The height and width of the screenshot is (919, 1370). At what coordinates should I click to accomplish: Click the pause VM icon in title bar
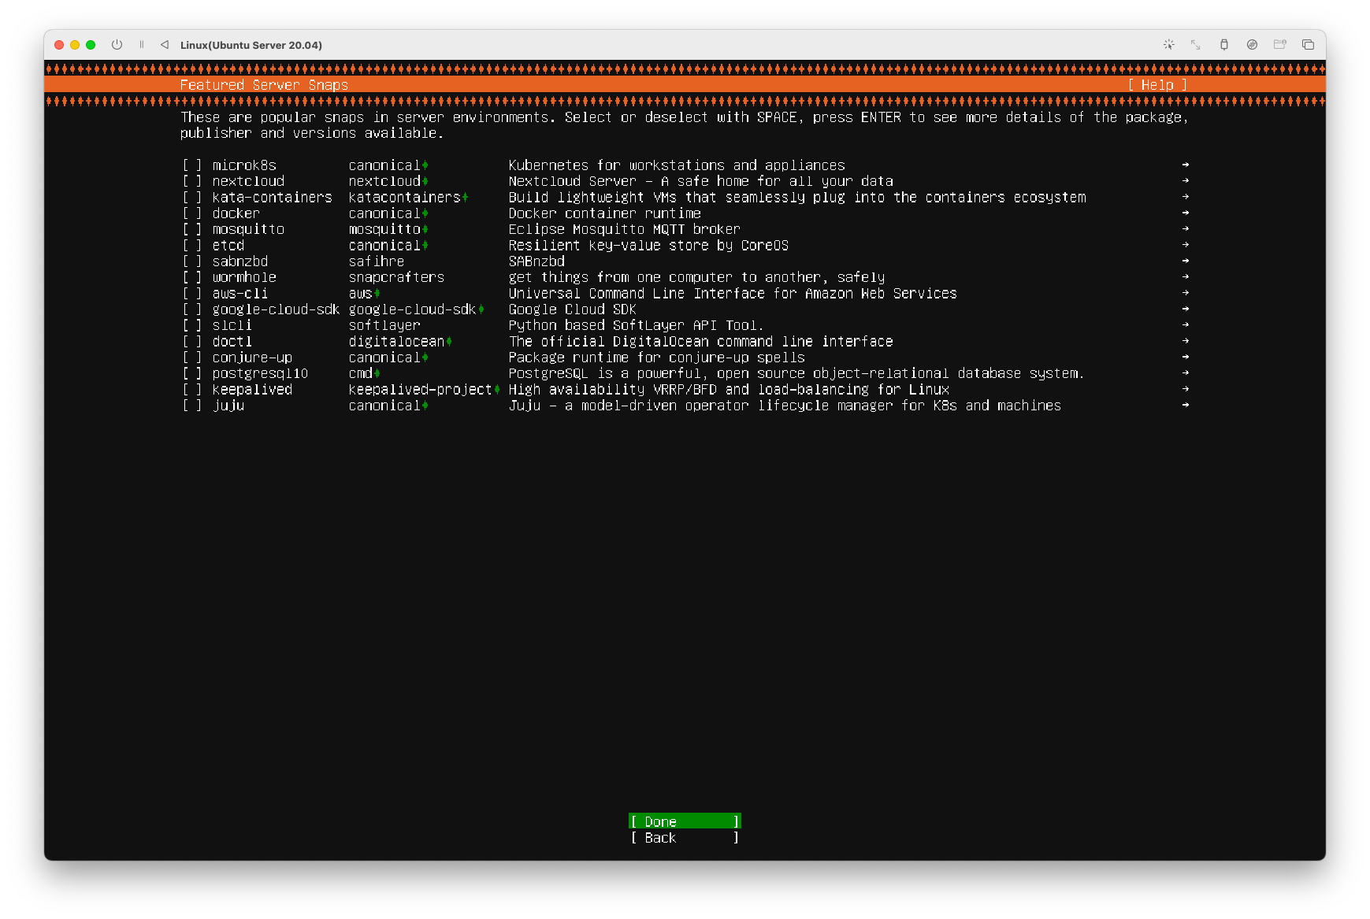click(142, 45)
